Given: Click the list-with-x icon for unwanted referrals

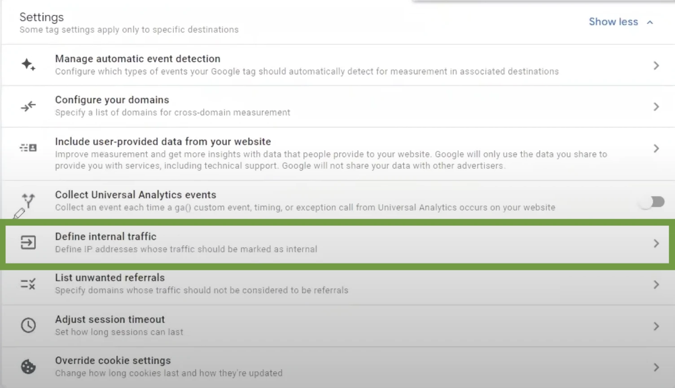Looking at the screenshot, I should 28,284.
